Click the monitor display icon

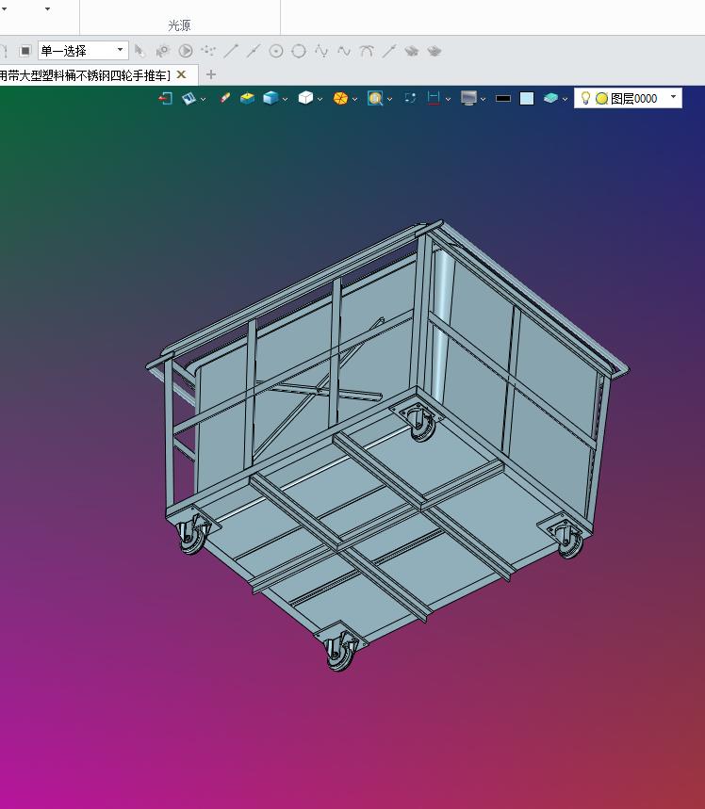(468, 98)
